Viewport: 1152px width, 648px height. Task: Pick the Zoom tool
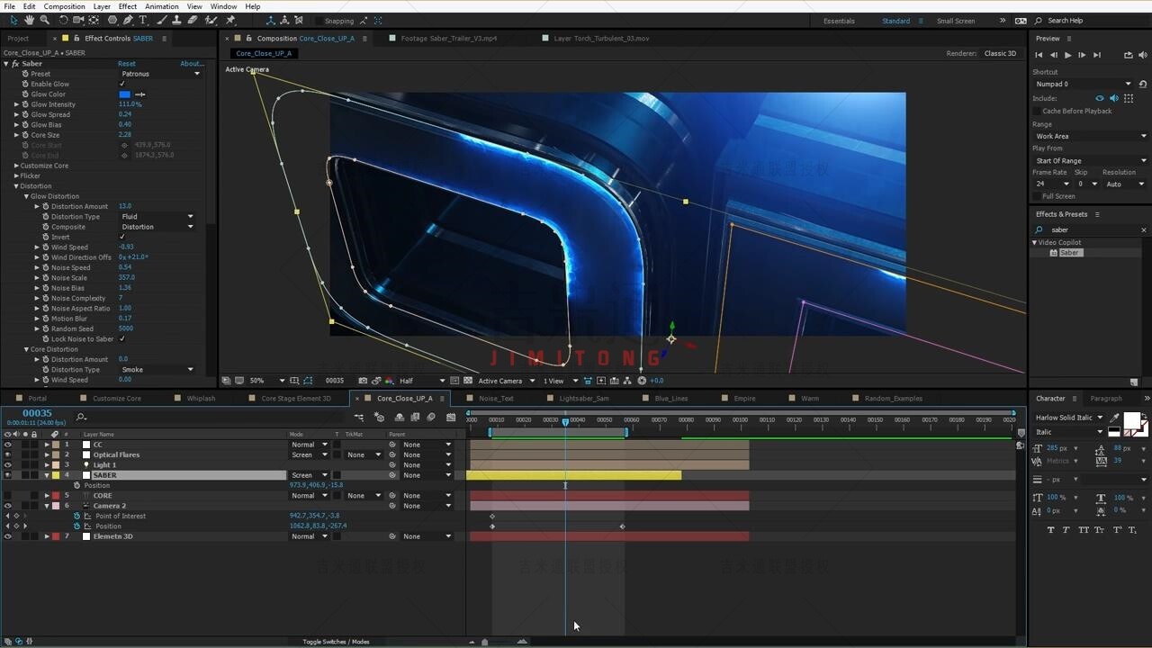pyautogui.click(x=45, y=20)
